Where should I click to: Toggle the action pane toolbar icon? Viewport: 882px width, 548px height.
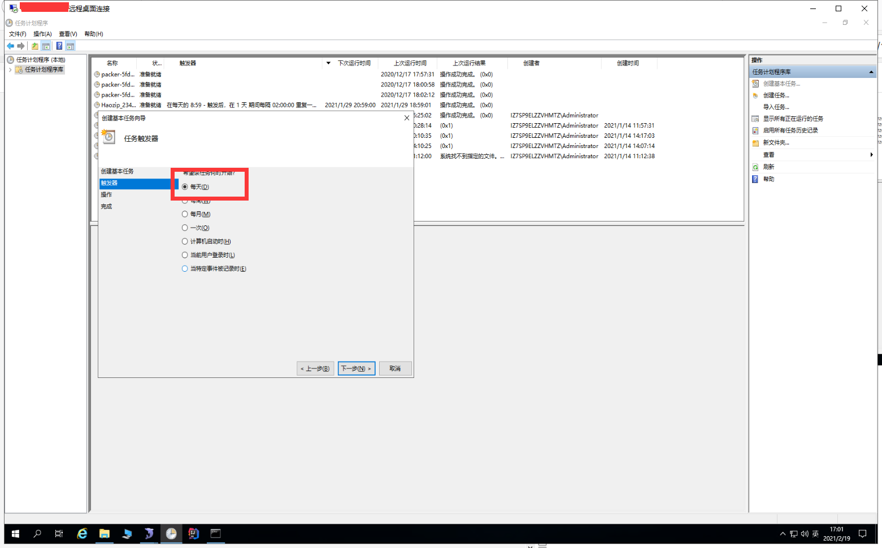(70, 46)
